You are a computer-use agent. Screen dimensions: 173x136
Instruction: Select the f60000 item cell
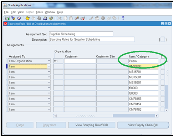click(143, 88)
